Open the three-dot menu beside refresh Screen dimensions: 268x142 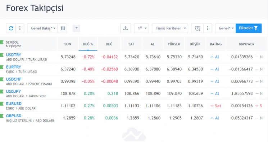(20, 28)
